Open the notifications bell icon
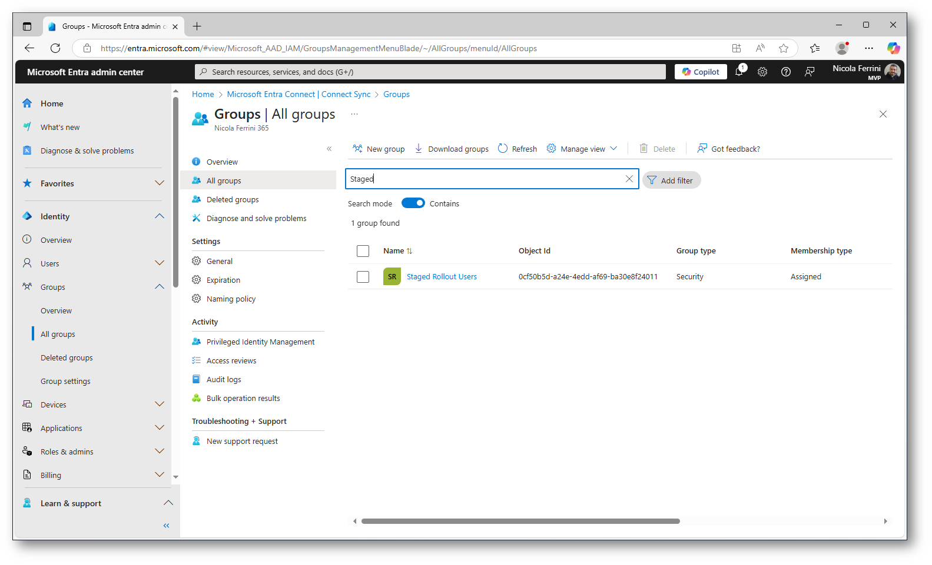This screenshot has height=565, width=932. click(x=739, y=72)
